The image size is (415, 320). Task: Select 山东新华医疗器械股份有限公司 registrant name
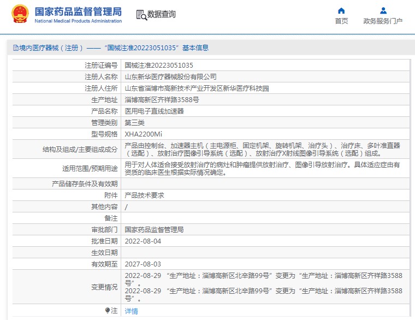point(170,77)
